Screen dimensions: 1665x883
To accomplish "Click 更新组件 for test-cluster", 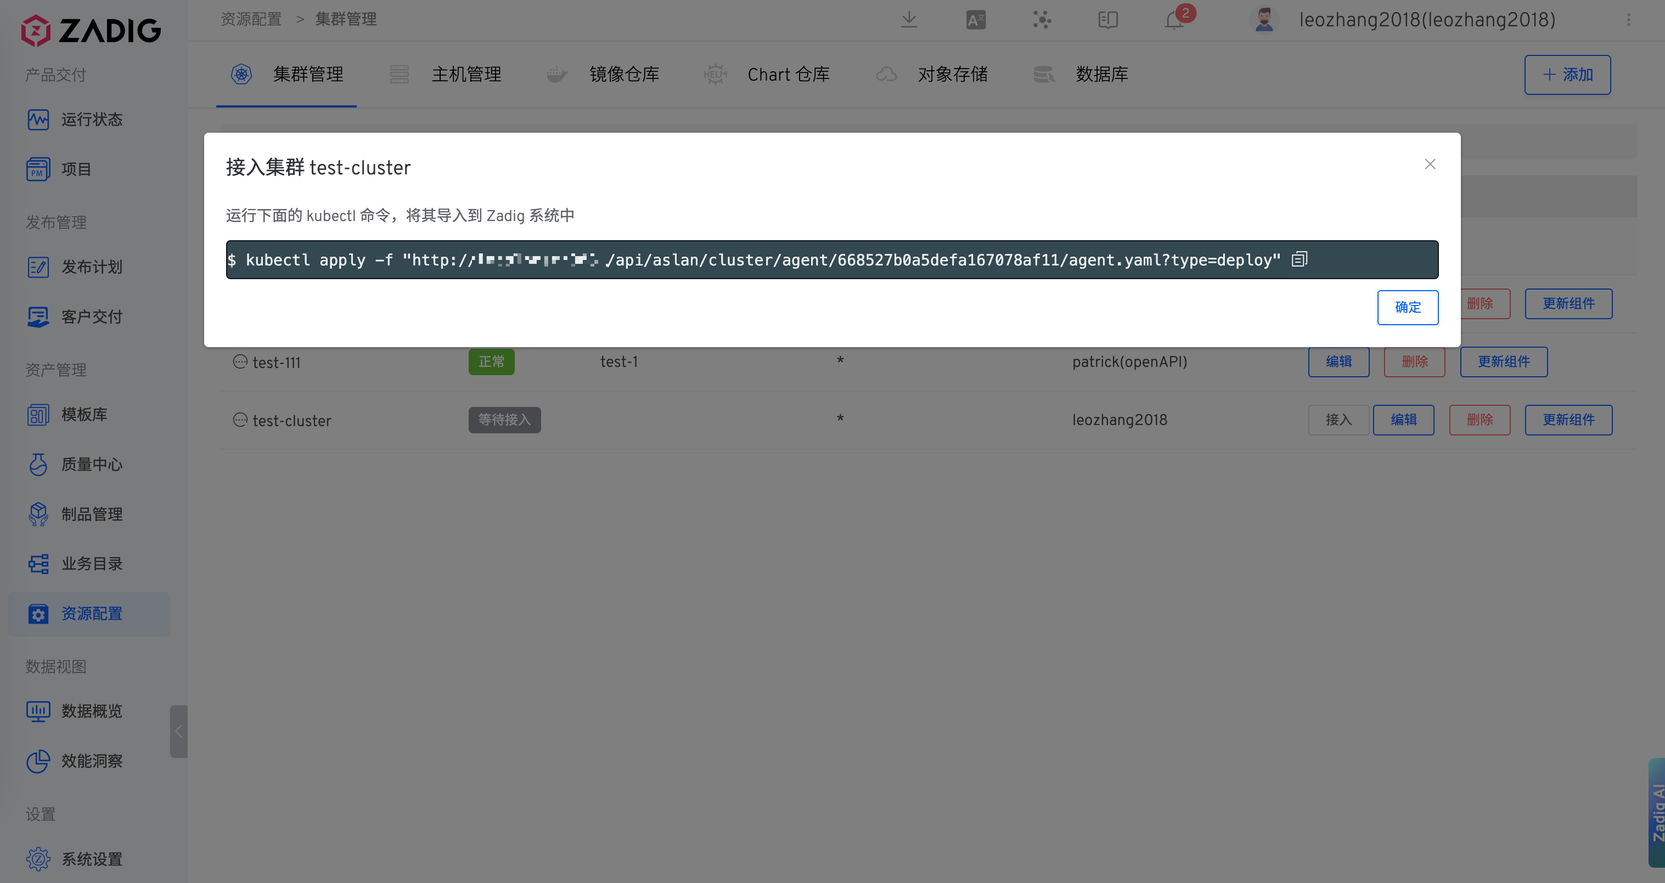I will point(1568,420).
